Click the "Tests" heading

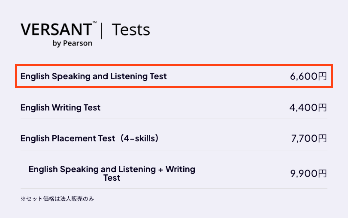(131, 30)
